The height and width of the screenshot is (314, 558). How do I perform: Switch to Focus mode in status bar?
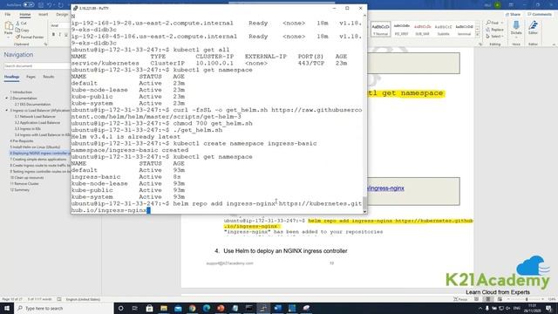[460, 299]
